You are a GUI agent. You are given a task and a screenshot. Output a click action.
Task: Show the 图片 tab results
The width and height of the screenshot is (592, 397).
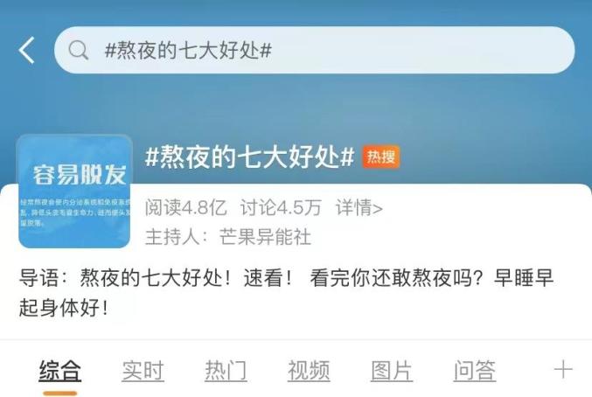(x=392, y=371)
